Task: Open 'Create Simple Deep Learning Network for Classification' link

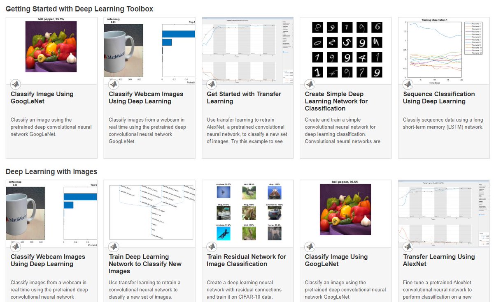Action: (x=336, y=101)
